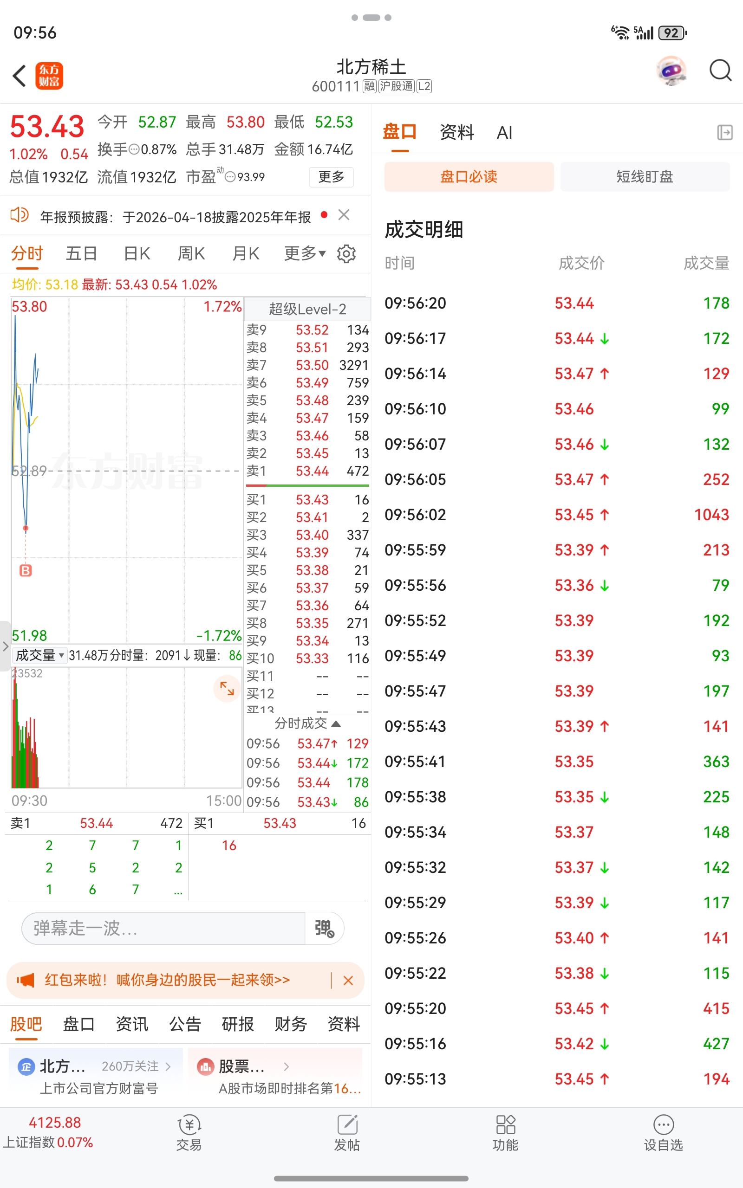Open the 成交量 indicator dropdown
The image size is (743, 1188).
39,655
